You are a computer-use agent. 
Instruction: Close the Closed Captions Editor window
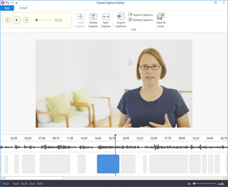224,3
